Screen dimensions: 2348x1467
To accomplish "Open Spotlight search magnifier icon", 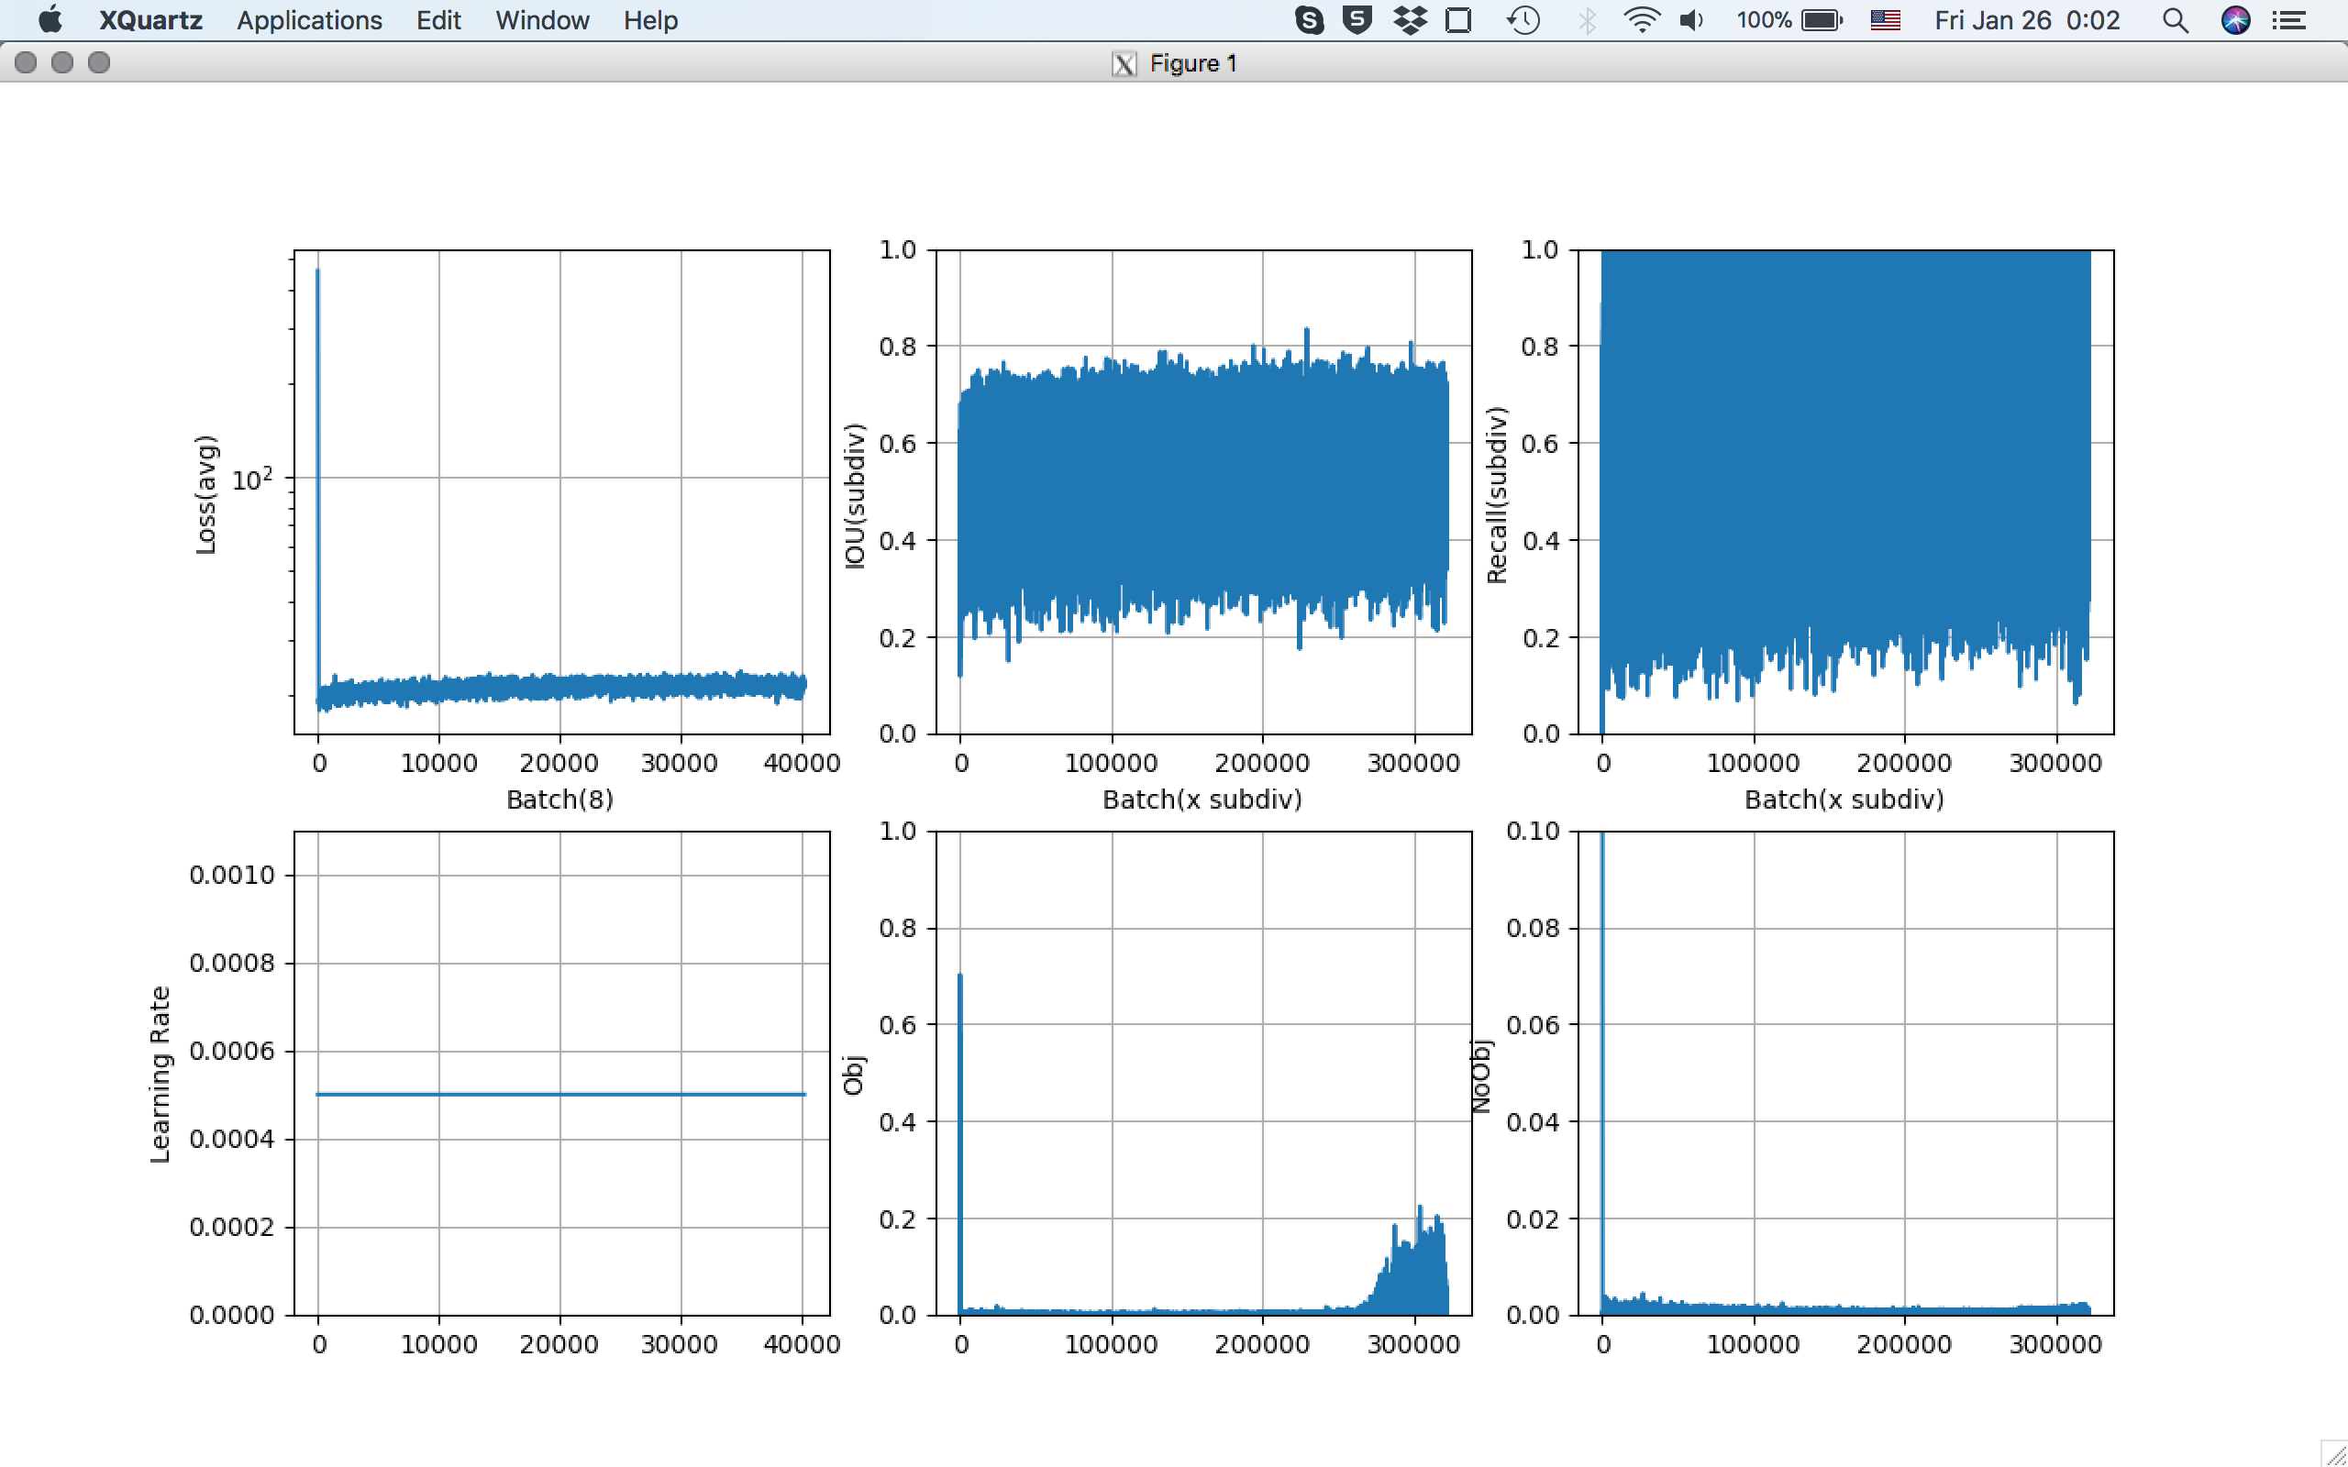I will 2176,20.
